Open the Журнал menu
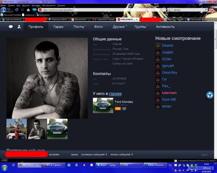Screen dimensions: 217x173 pos(26,5)
